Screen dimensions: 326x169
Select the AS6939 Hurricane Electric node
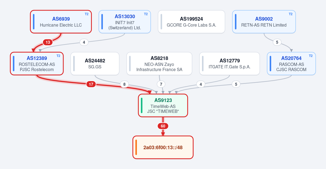(x=61, y=22)
